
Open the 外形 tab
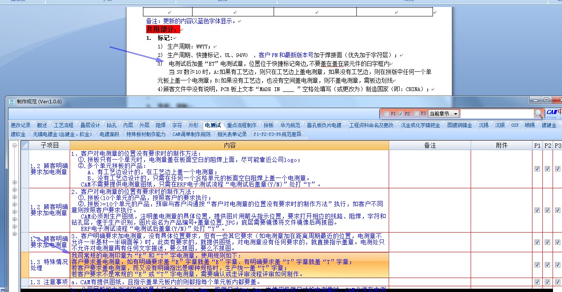(x=193, y=125)
